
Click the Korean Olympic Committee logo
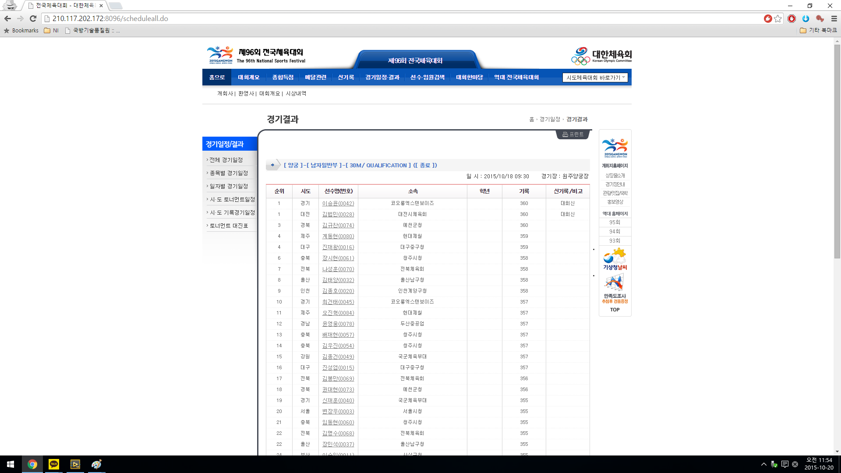(601, 56)
